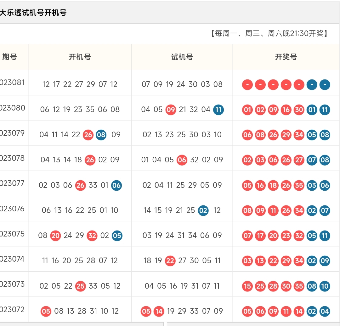The image size is (340, 326).
Task: Click red ball 09 in 023080 试机号
Action: click(171, 110)
